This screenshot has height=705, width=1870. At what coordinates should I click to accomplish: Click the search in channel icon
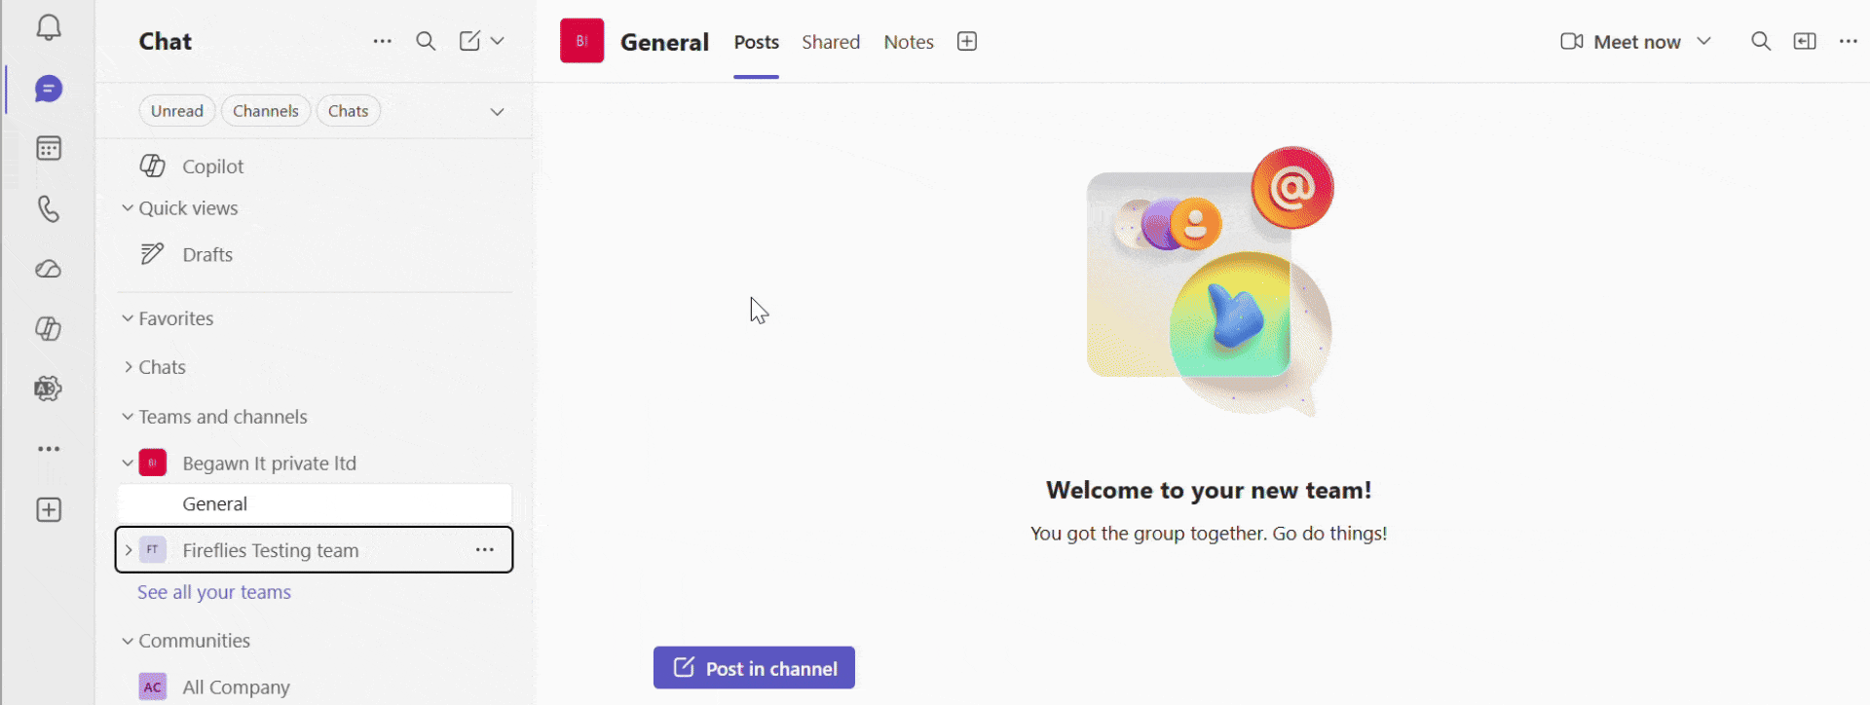[x=1761, y=41]
